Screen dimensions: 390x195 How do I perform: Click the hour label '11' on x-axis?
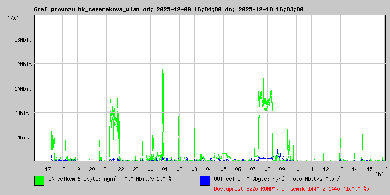311,169
